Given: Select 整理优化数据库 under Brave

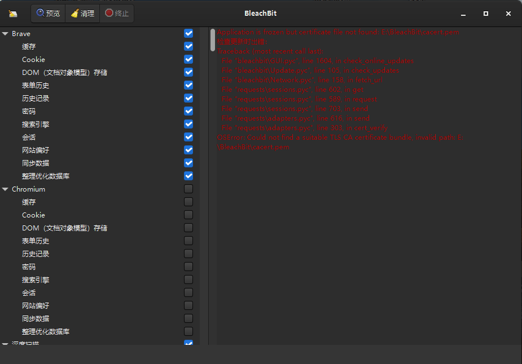Looking at the screenshot, I should point(46,176).
